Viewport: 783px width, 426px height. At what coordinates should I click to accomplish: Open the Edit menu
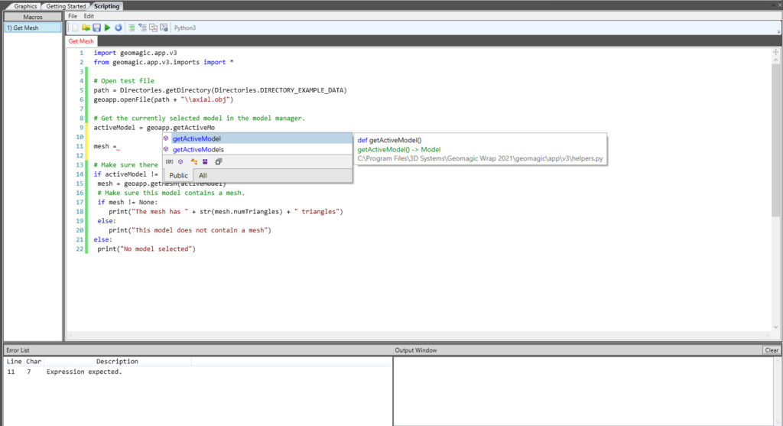click(89, 16)
